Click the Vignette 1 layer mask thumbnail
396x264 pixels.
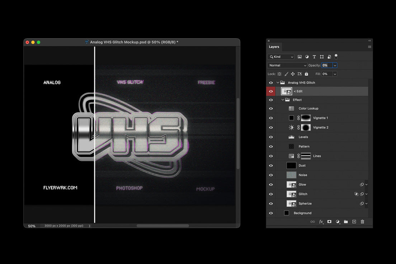(x=306, y=118)
